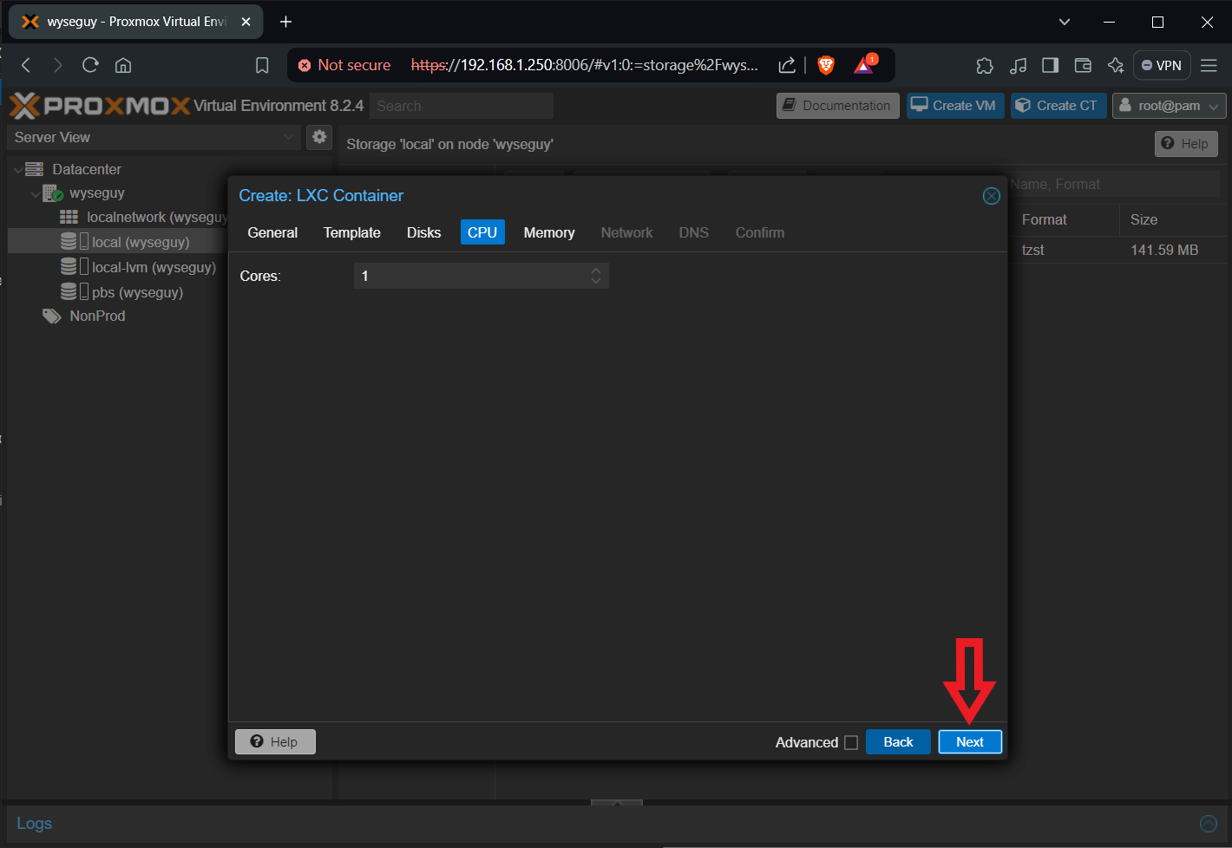Image resolution: width=1232 pixels, height=848 pixels.
Task: Click the Datacenter server icon
Action: click(34, 169)
